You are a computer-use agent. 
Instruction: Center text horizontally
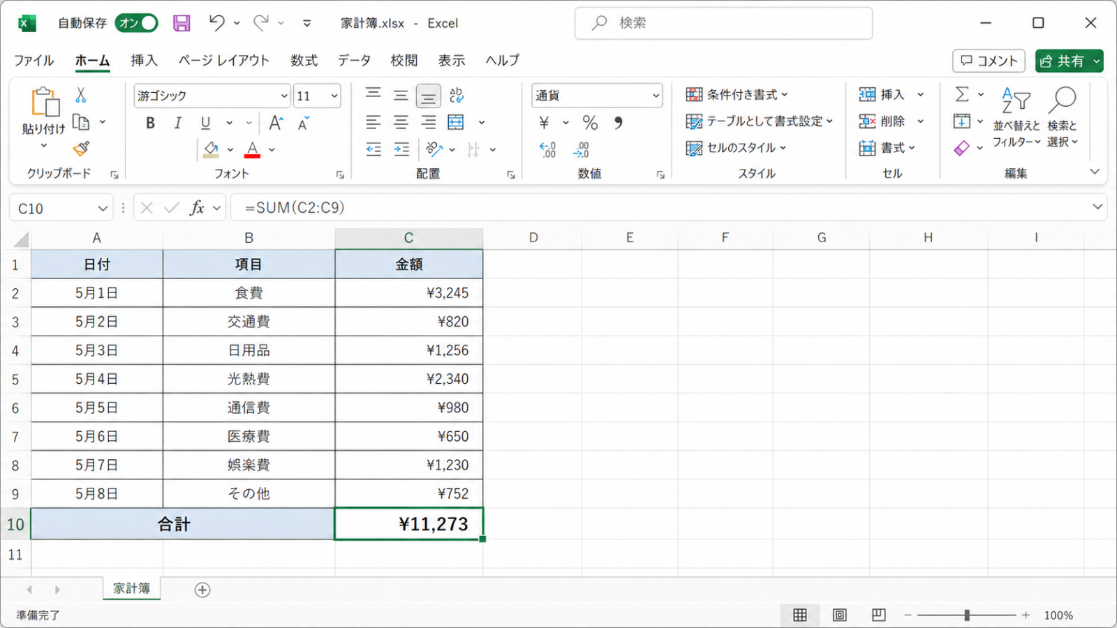point(401,123)
